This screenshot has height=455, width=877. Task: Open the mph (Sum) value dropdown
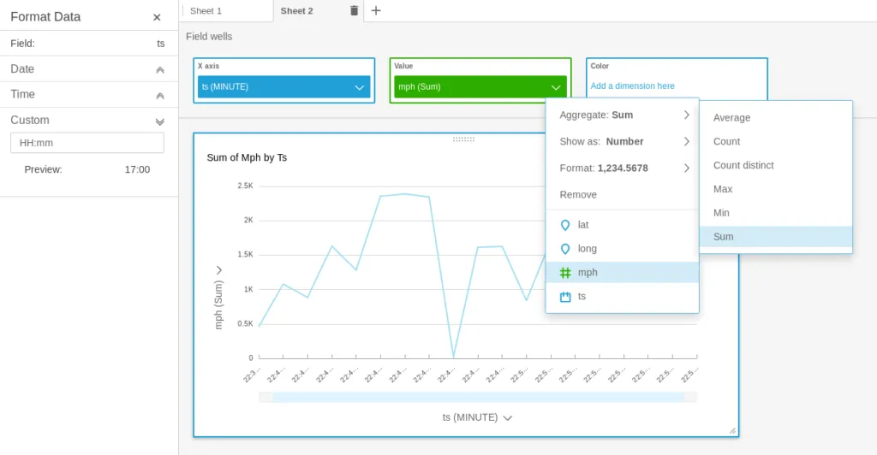coord(556,87)
